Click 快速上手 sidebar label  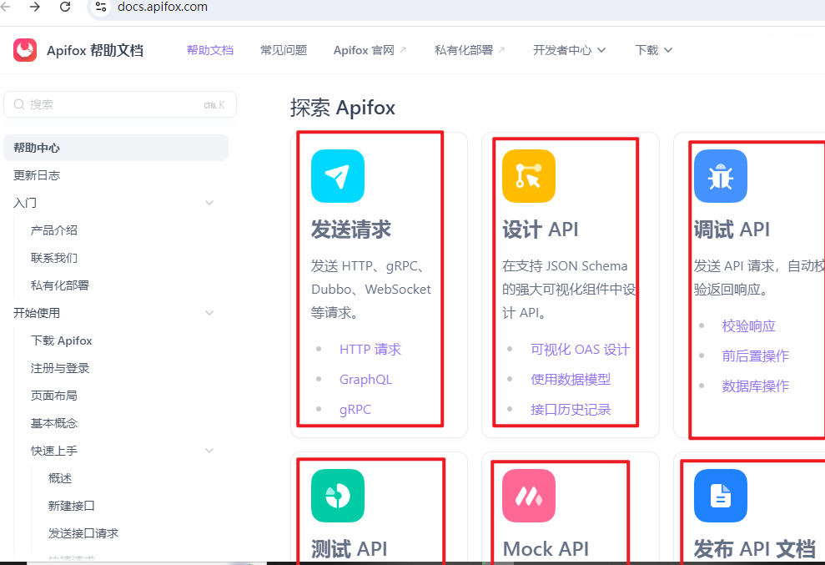coord(53,451)
